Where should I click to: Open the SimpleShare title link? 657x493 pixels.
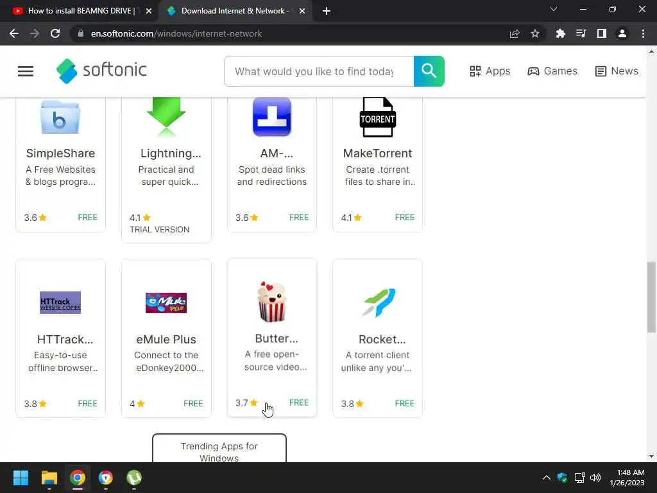point(60,153)
